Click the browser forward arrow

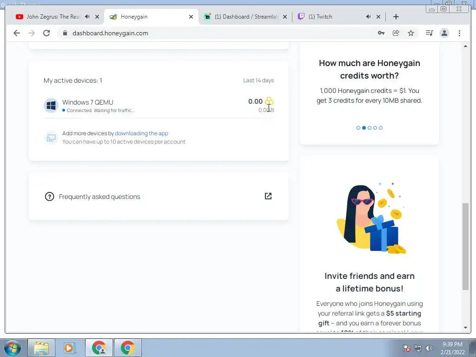pyautogui.click(x=32, y=33)
